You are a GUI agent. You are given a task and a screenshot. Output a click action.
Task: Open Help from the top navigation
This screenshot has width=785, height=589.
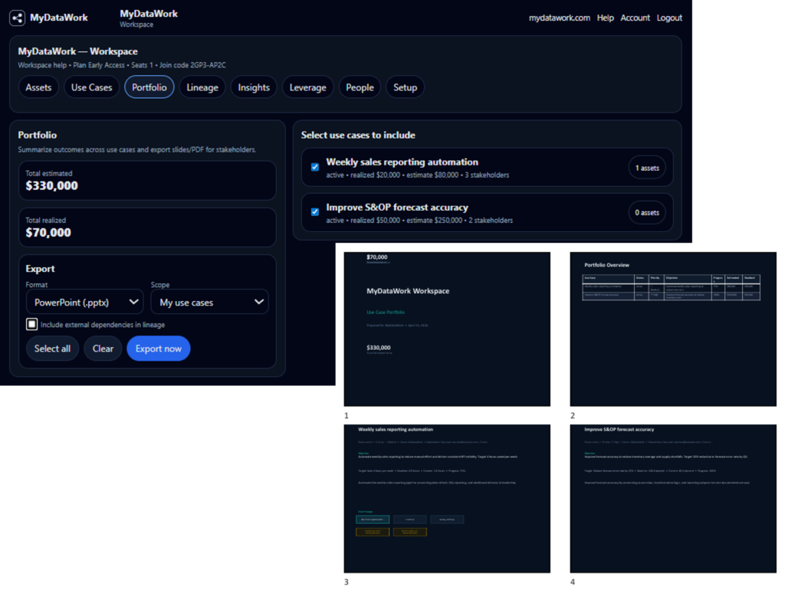point(605,18)
